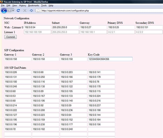The height and width of the screenshot is (138, 163).
Task: Open the Bookmarks menu
Action: [x=34, y=5]
